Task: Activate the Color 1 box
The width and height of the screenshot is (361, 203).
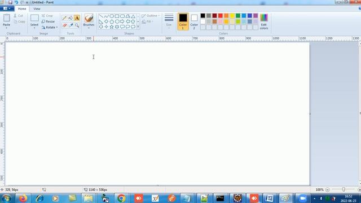Action: (183, 21)
